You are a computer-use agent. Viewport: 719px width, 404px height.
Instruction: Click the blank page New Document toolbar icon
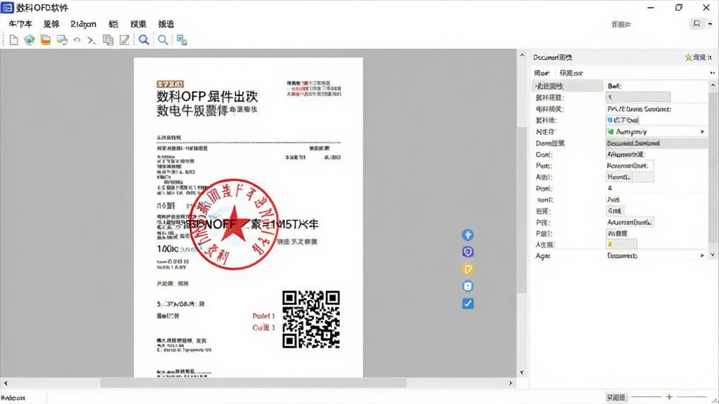click(14, 40)
